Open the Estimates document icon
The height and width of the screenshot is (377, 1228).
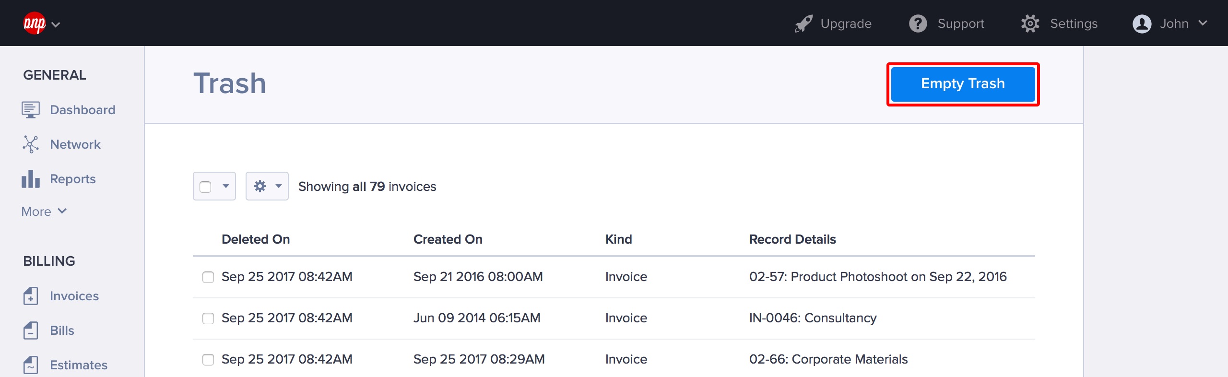[30, 365]
